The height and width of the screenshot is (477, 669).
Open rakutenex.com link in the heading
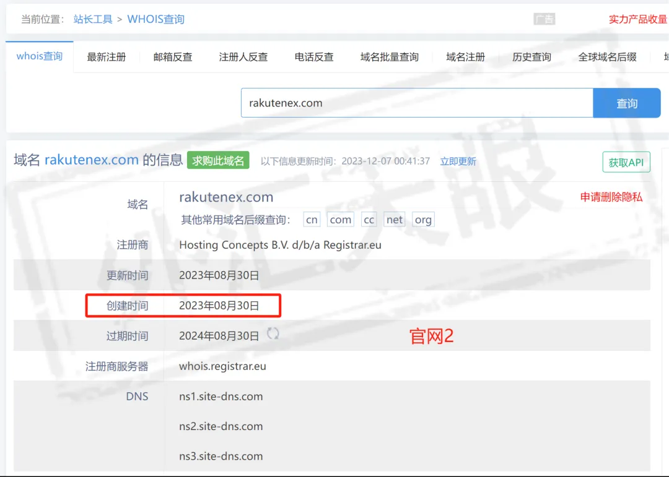(91, 160)
